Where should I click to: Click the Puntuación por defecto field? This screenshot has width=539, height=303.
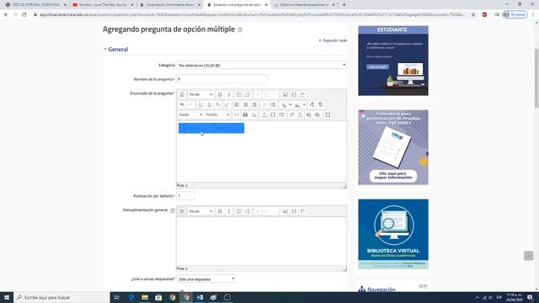pyautogui.click(x=185, y=196)
